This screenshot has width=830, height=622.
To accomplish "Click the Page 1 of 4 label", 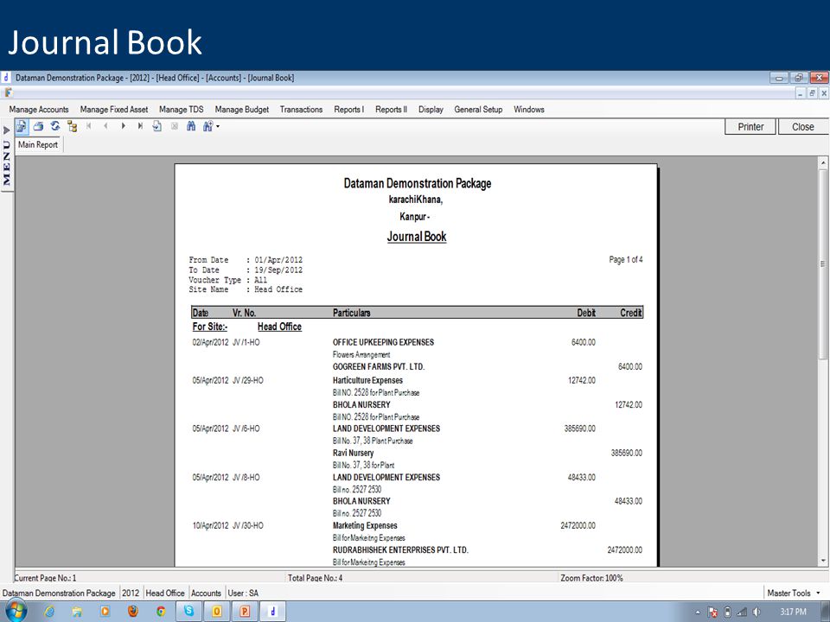I will [626, 260].
